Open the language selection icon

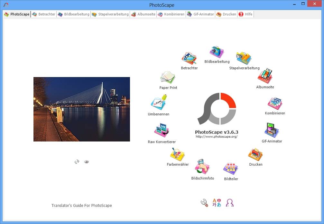coord(217,203)
